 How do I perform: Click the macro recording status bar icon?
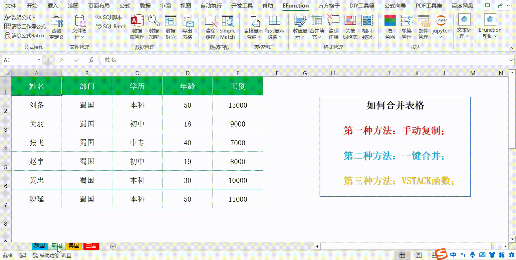tap(23, 255)
